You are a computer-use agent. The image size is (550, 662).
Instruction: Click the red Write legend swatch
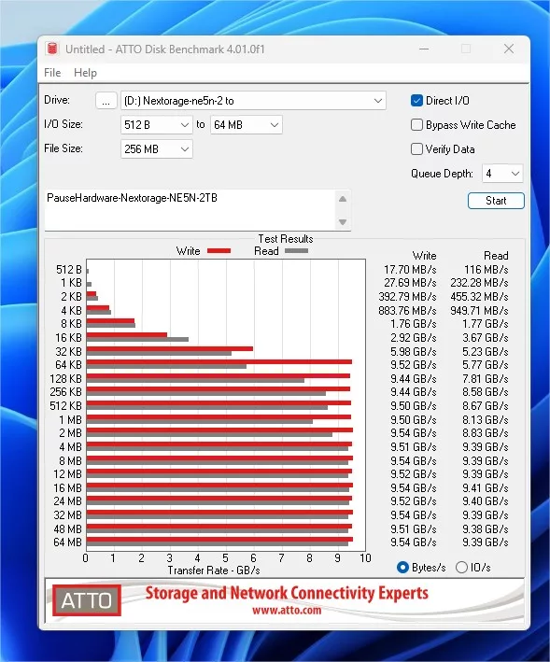click(219, 251)
